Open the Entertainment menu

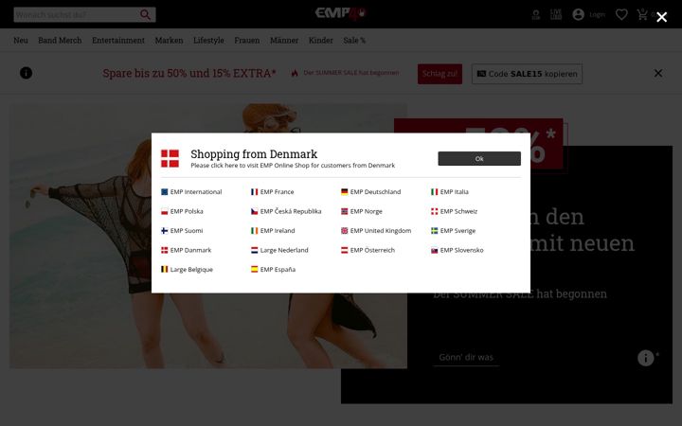117,40
